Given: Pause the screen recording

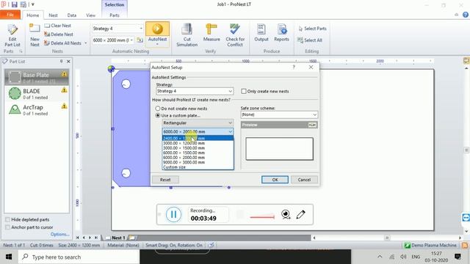Looking at the screenshot, I should [x=173, y=214].
